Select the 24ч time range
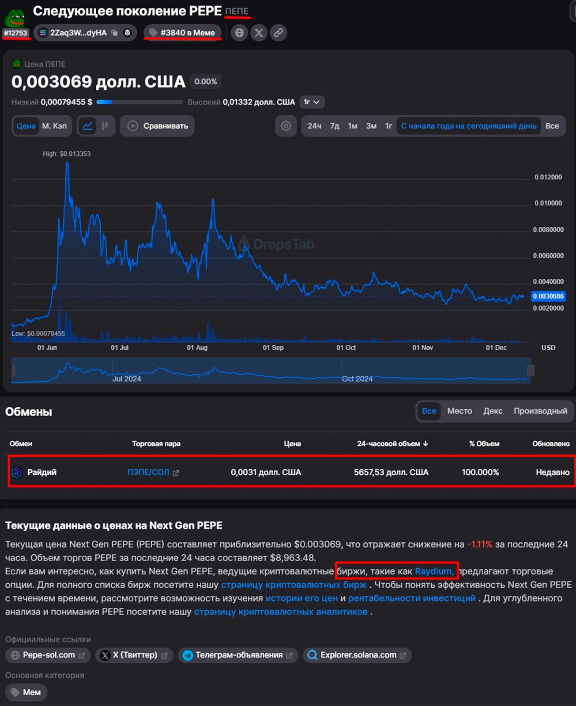 (314, 126)
